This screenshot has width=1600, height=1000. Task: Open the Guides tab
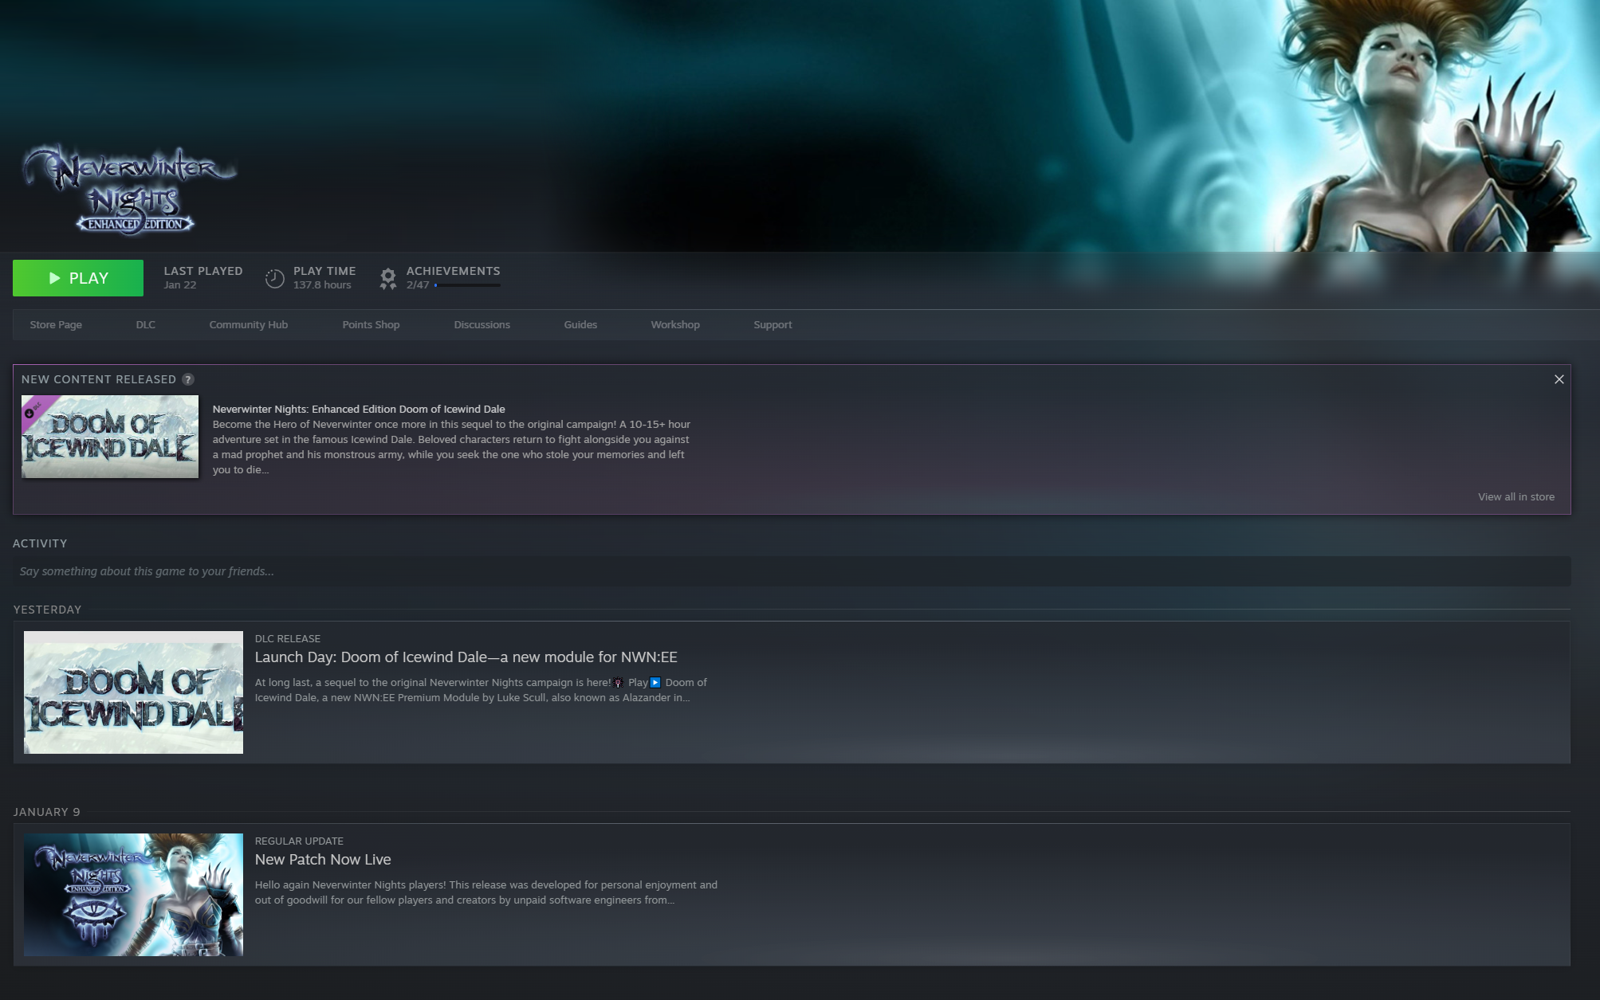pos(580,325)
